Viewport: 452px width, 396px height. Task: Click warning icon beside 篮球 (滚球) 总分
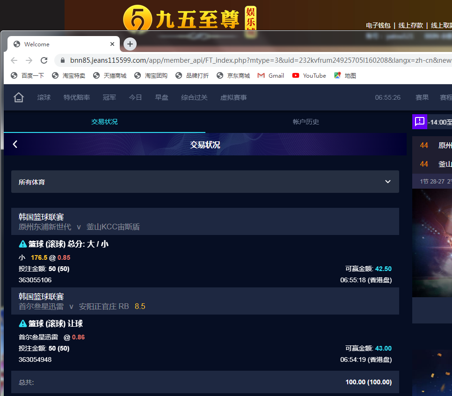22,244
